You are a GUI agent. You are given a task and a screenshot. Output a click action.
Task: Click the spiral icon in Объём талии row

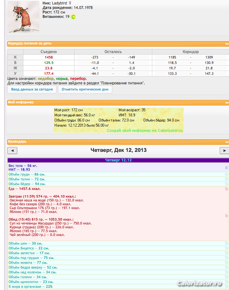tap(226, 179)
